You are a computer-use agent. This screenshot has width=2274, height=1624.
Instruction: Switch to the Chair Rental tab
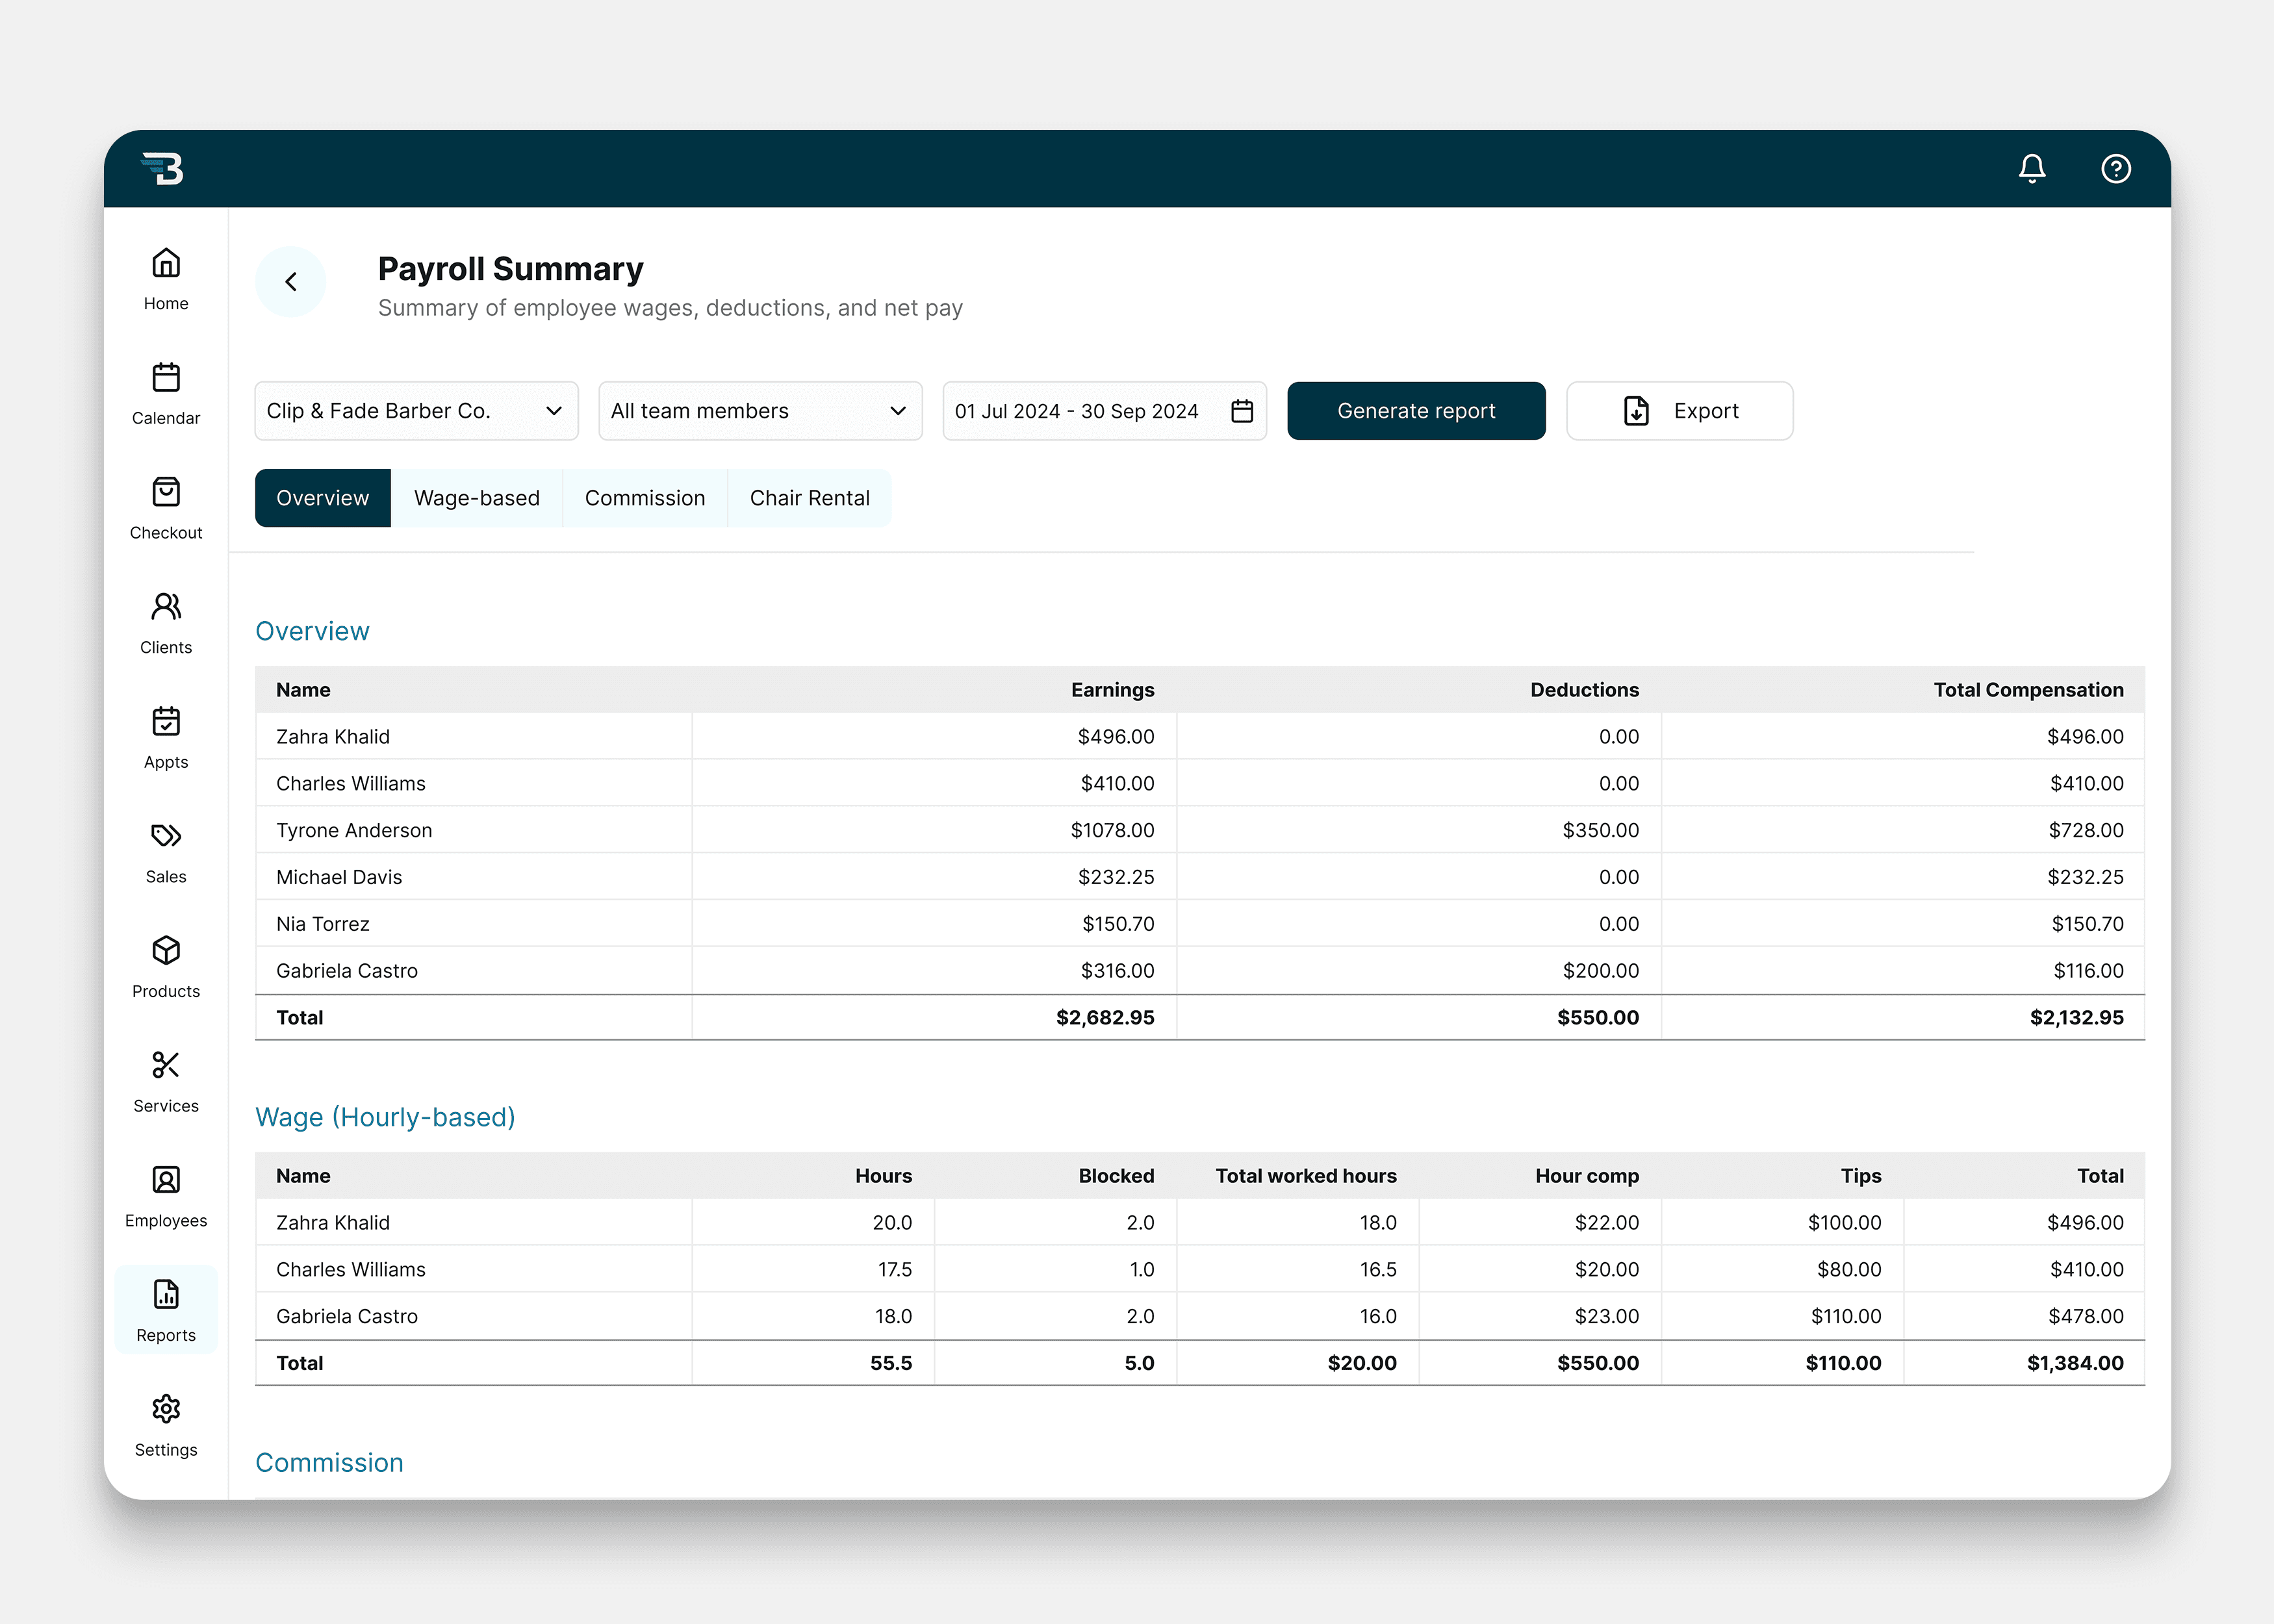click(809, 498)
